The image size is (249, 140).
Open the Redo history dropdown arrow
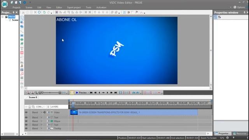pos(51,13)
